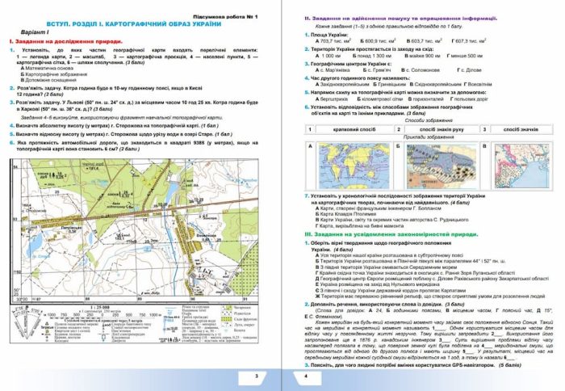565x391 pixels.
Task: Select answer 'В Східноєвропейським'
Action: pos(435,84)
